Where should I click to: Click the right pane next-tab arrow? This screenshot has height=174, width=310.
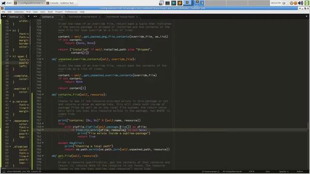point(36,16)
